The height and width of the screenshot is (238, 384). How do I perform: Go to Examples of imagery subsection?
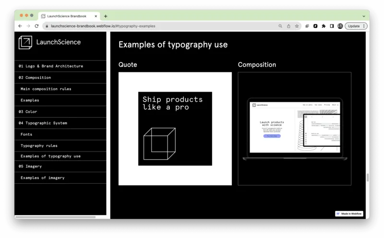point(60,178)
